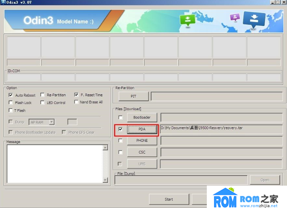
Task: Click the File Dump path field
Action: pyautogui.click(x=181, y=180)
